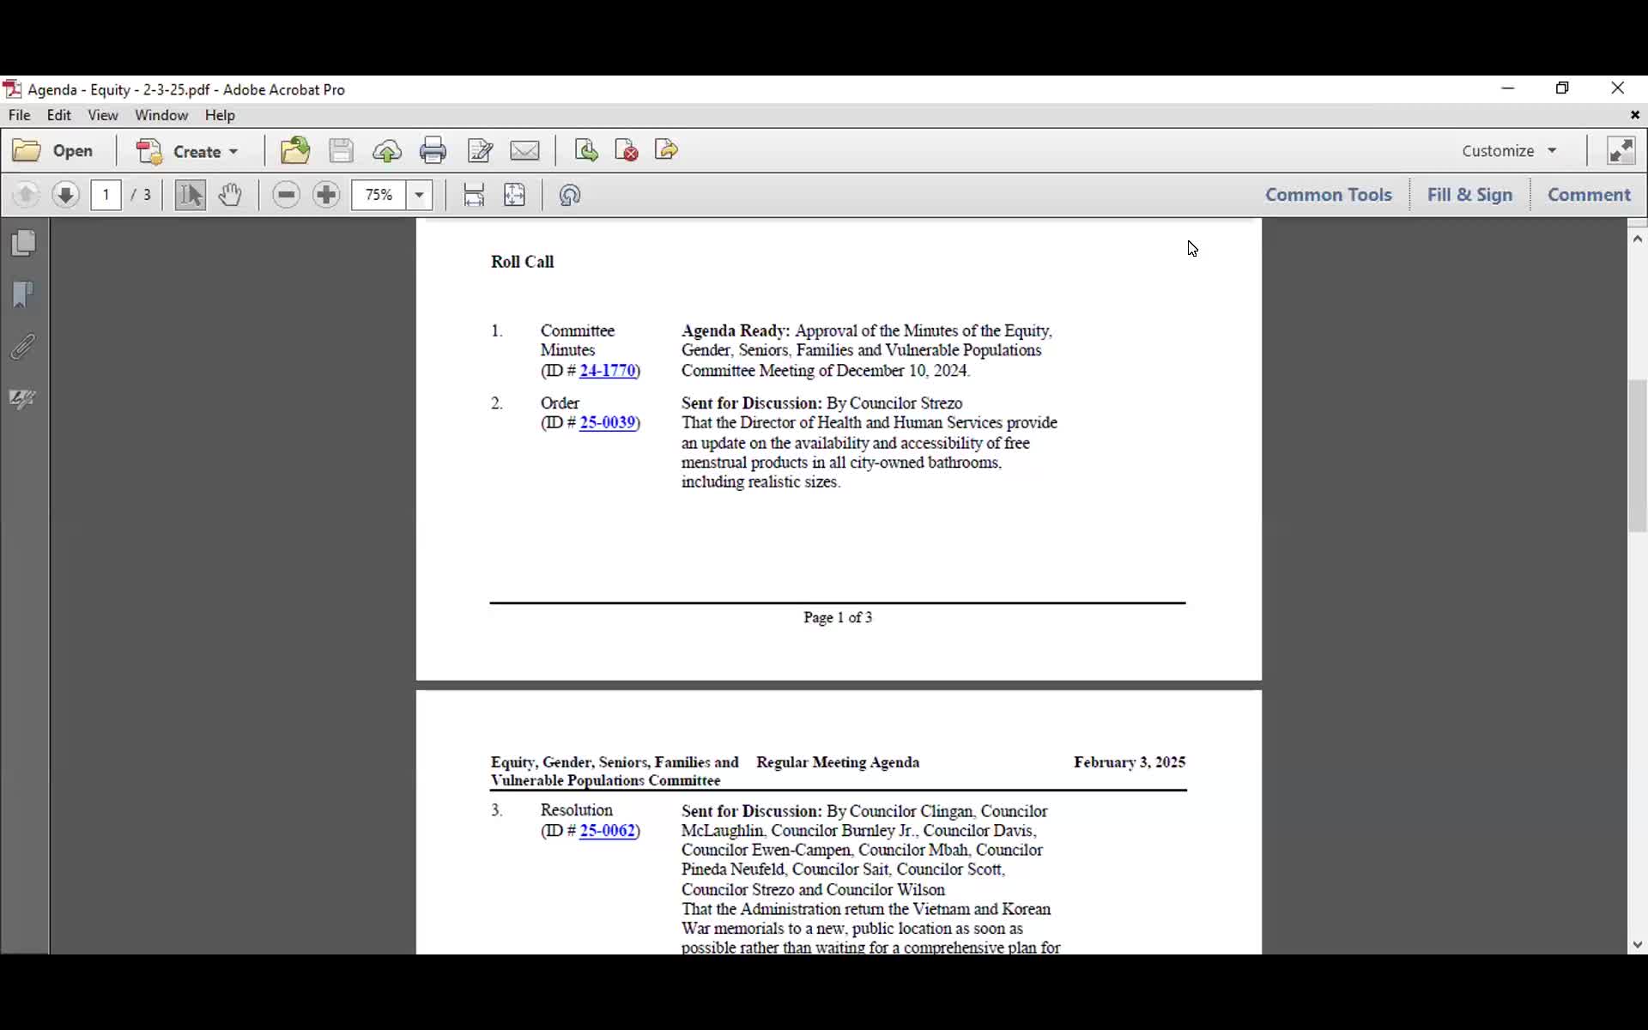Click the zoom in plus button
Viewport: 1648px width, 1030px height.
point(326,195)
